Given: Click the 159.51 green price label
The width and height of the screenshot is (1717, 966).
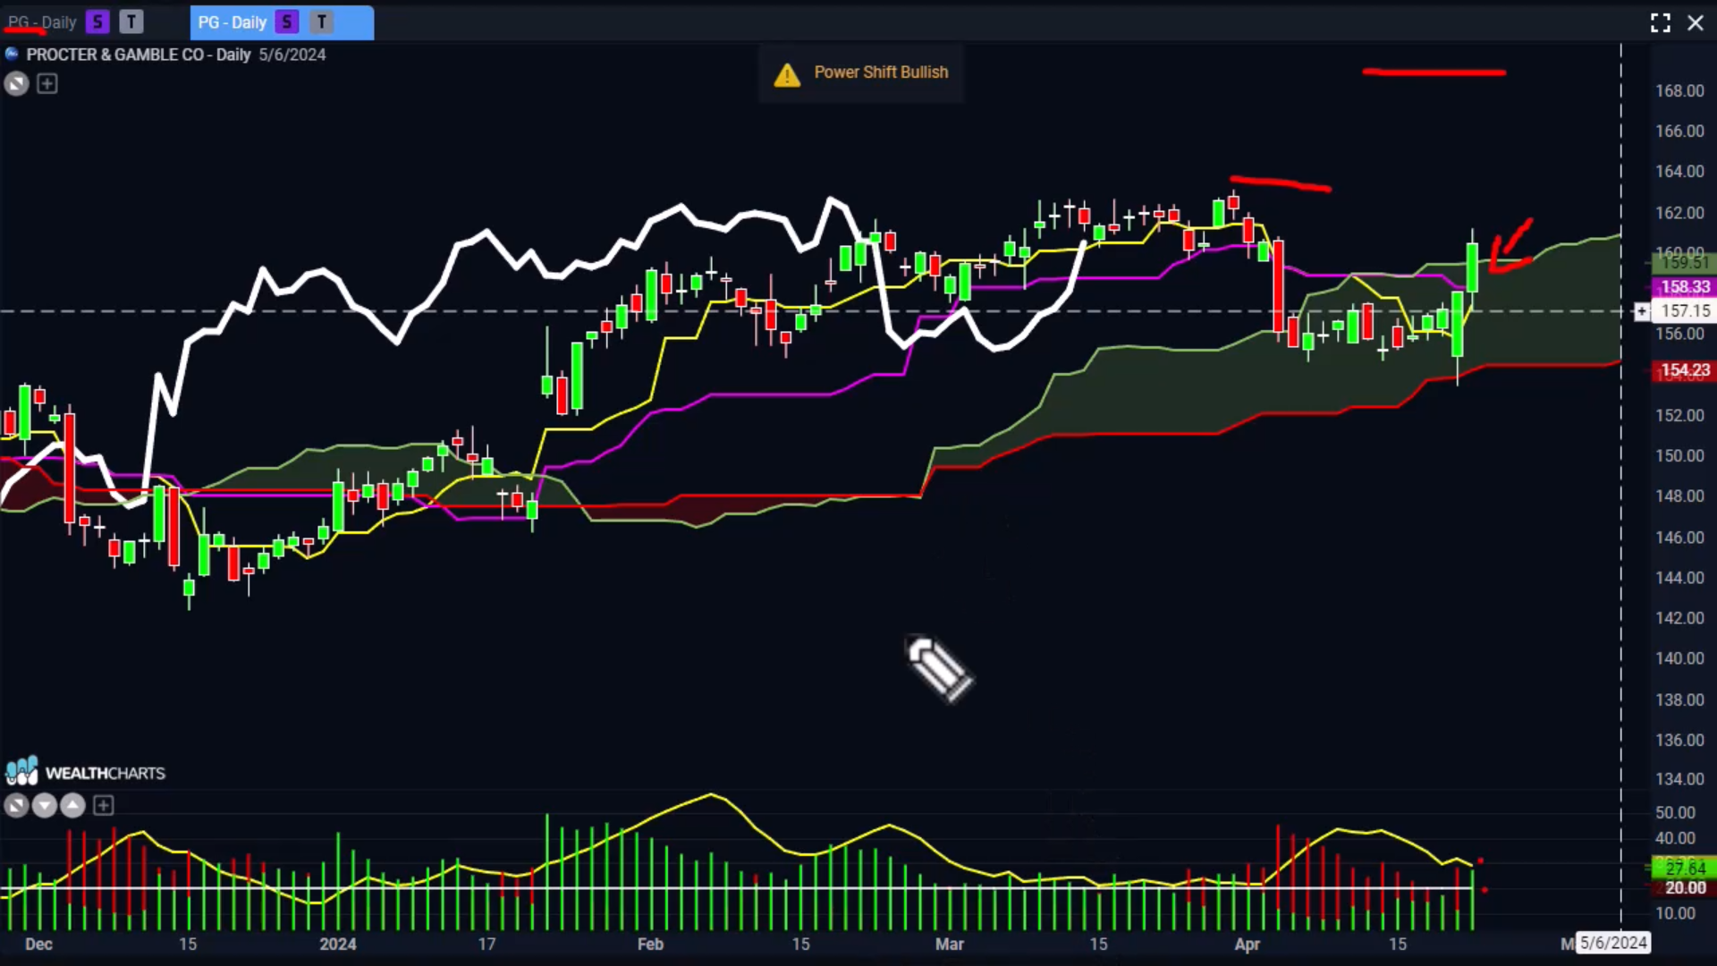Looking at the screenshot, I should click(x=1684, y=262).
